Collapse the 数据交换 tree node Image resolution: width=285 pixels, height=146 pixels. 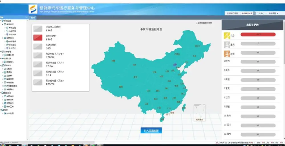(1, 58)
